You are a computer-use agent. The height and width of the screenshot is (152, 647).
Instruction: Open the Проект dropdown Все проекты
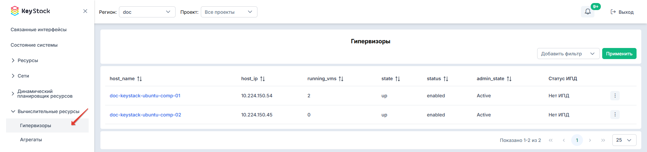point(229,12)
